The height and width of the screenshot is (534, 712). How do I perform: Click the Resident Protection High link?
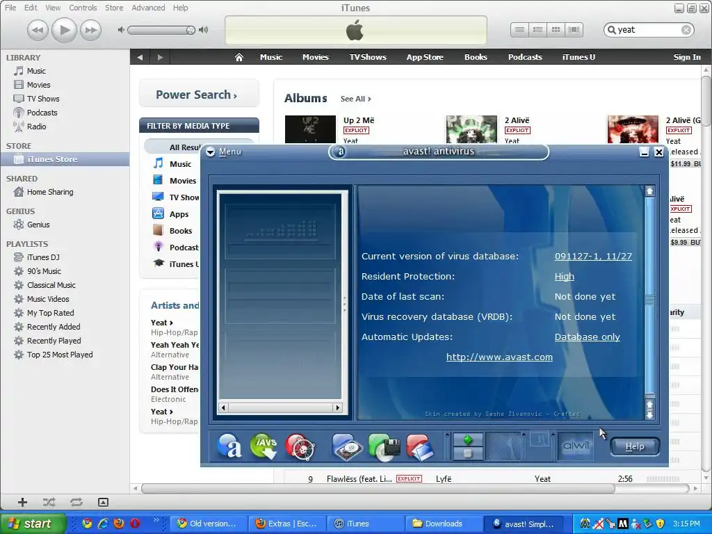tap(565, 277)
